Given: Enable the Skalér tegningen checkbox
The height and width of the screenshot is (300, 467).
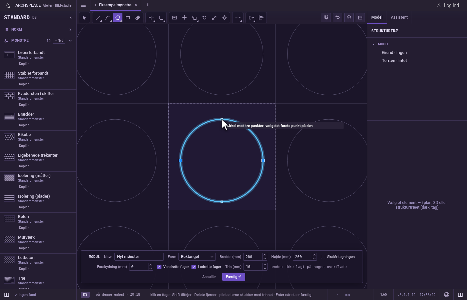Looking at the screenshot, I should tap(323, 257).
